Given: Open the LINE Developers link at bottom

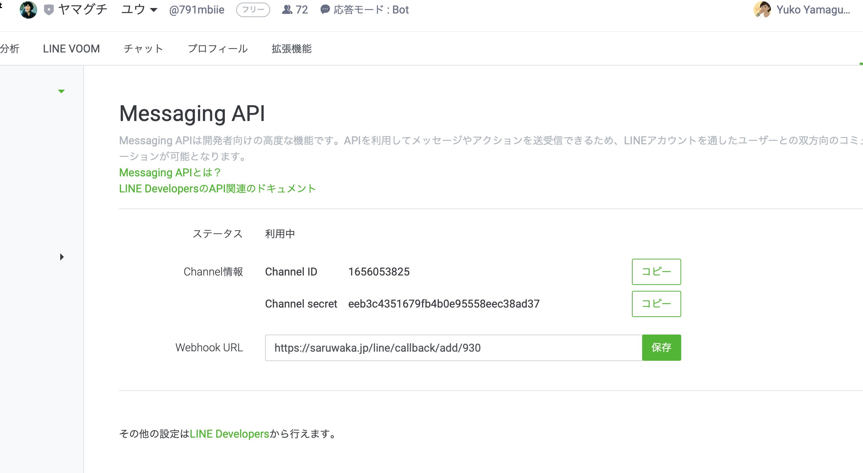Looking at the screenshot, I should tap(230, 434).
